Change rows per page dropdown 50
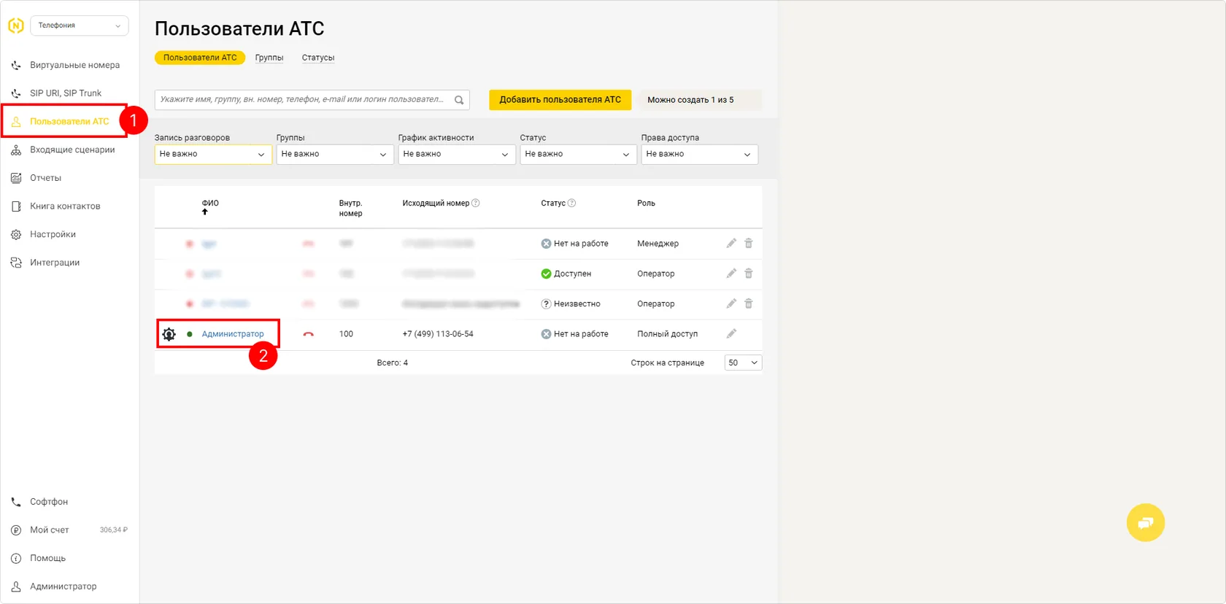This screenshot has width=1226, height=604. pyautogui.click(x=743, y=363)
